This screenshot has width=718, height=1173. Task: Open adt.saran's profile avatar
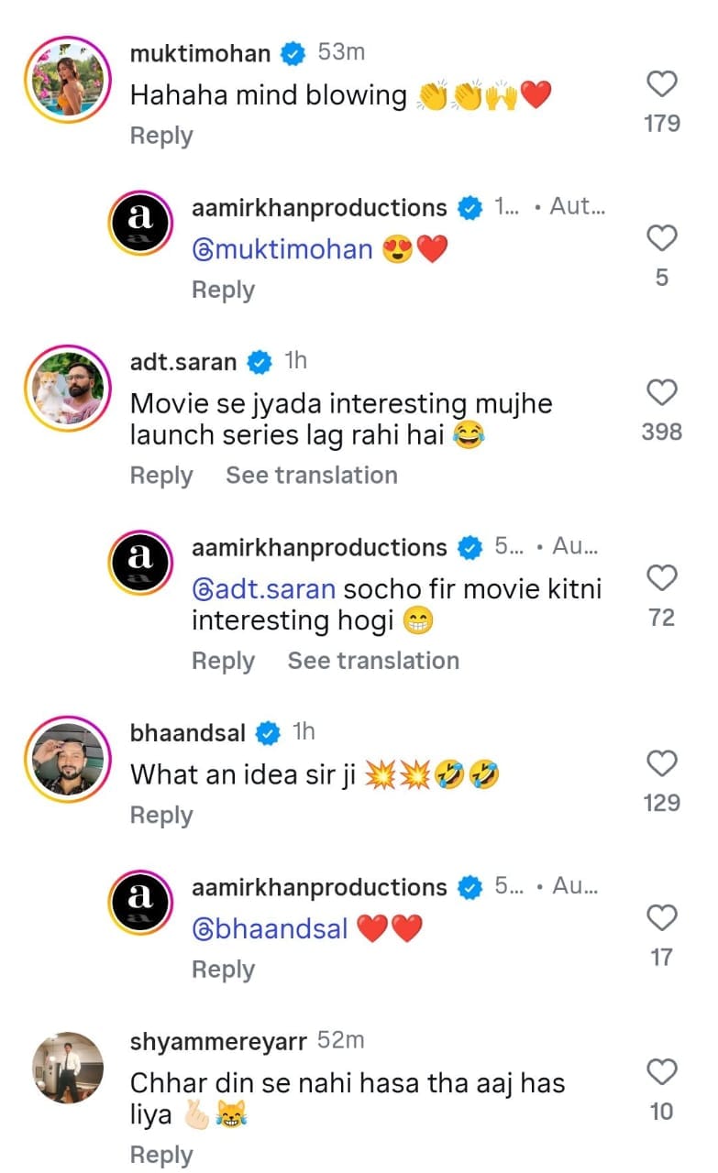[x=66, y=389]
